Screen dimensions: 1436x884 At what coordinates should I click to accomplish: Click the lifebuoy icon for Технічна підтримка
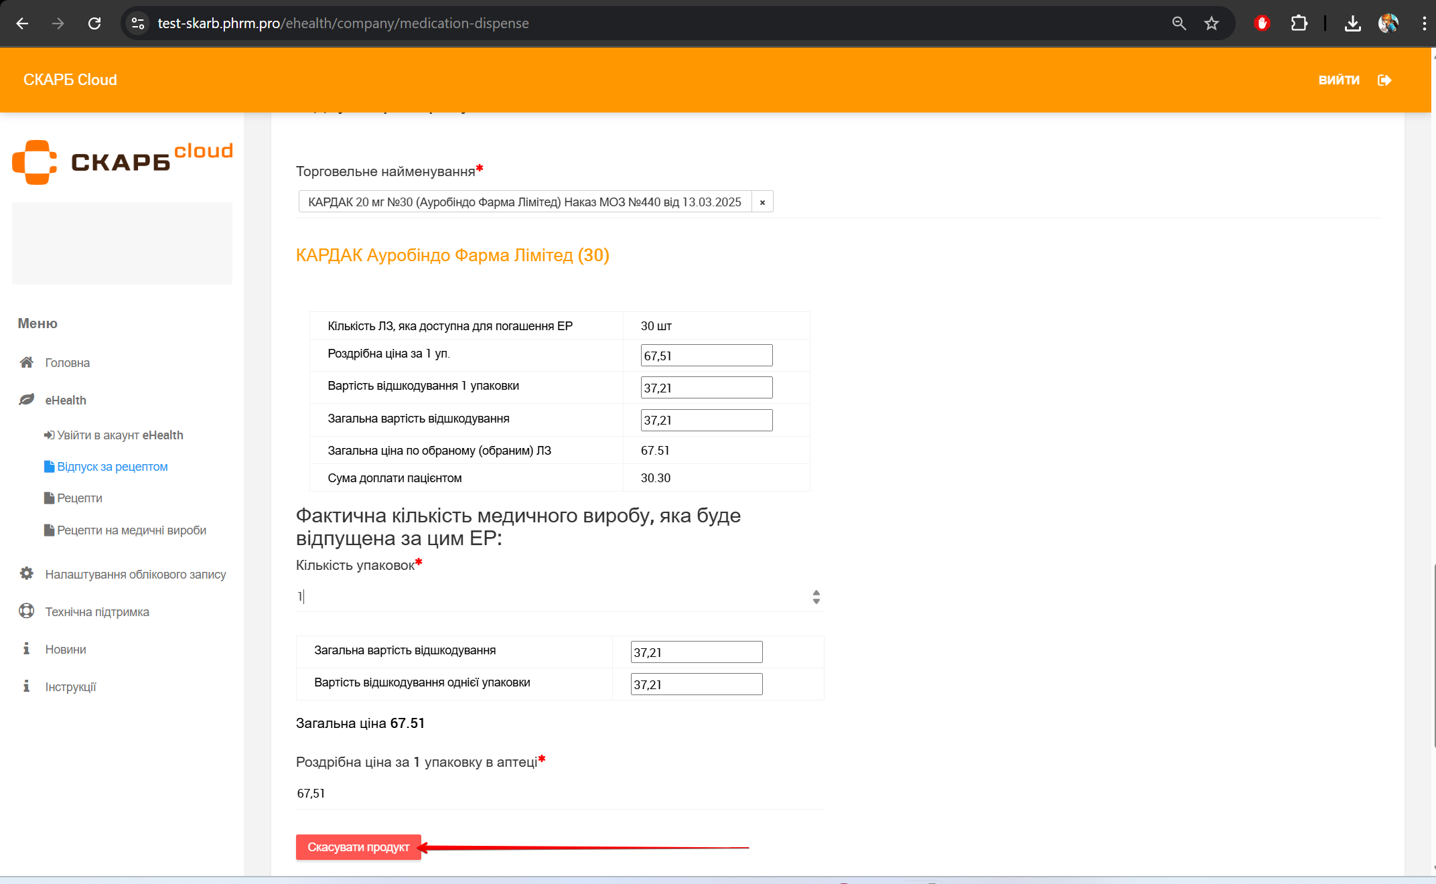tap(27, 611)
